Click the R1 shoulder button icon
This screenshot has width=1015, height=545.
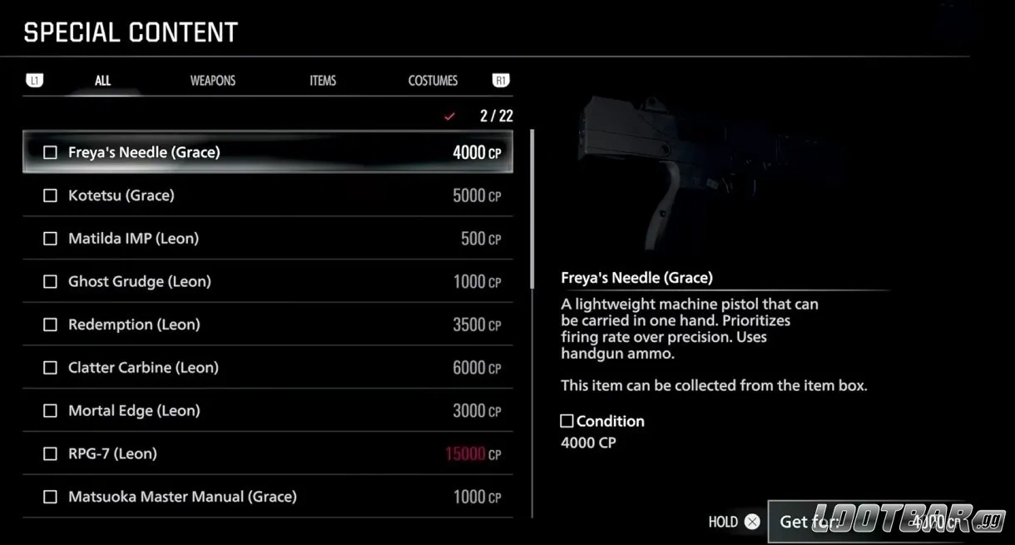coord(500,80)
